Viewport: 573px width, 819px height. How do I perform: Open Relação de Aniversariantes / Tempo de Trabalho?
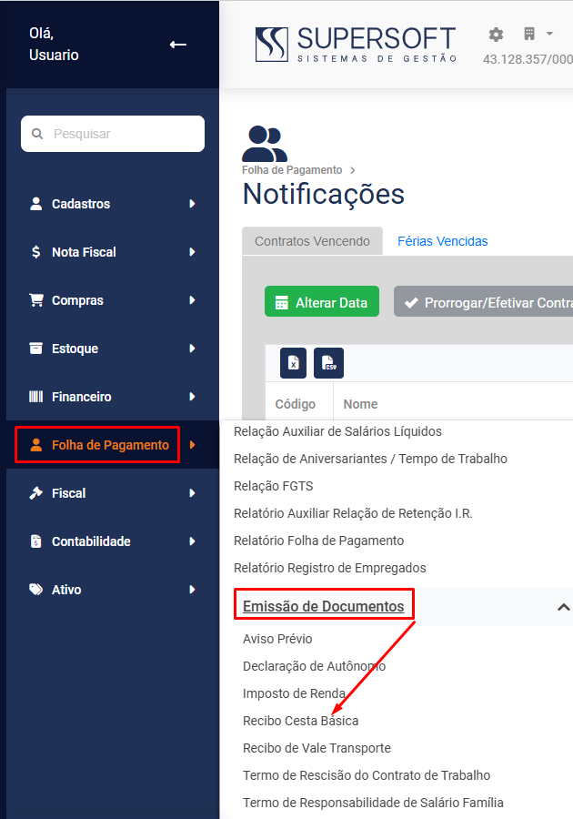click(x=370, y=459)
